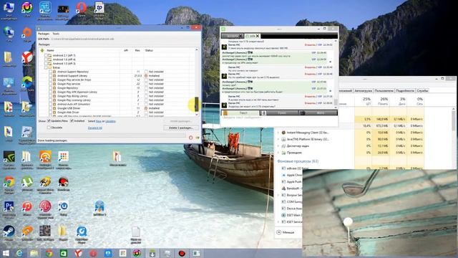This screenshot has width=458, height=258.
Task: Switch to the adk chat tab
Action: coord(253,36)
